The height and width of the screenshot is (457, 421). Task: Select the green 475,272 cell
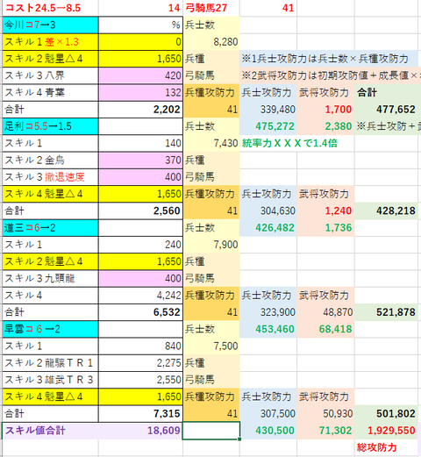click(x=268, y=126)
